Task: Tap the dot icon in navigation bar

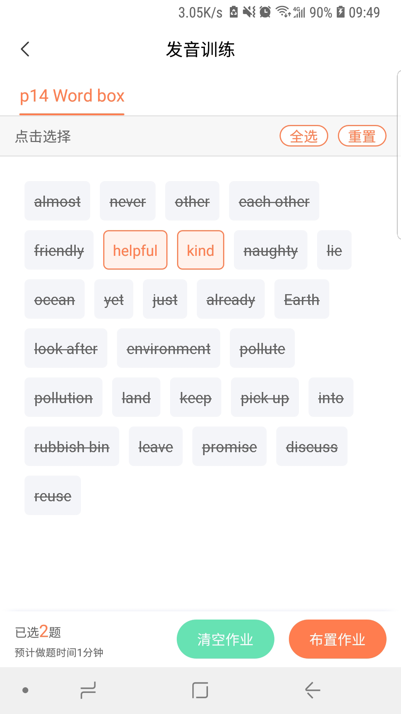Action: click(x=25, y=691)
